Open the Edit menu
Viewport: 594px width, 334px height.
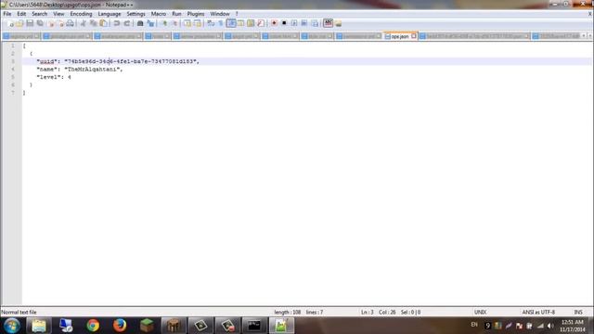click(21, 14)
